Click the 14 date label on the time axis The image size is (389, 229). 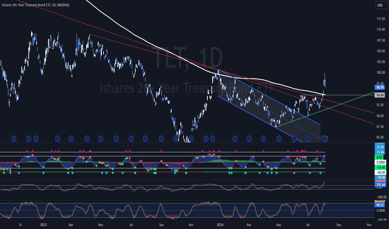tap(20, 225)
